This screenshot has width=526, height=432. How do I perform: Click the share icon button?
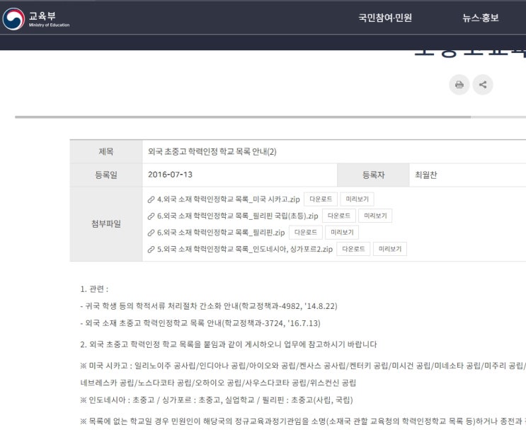click(483, 85)
